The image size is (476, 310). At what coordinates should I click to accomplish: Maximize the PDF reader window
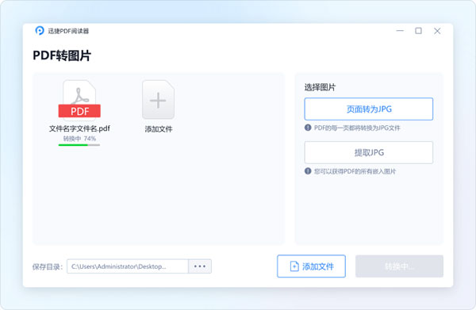(418, 31)
